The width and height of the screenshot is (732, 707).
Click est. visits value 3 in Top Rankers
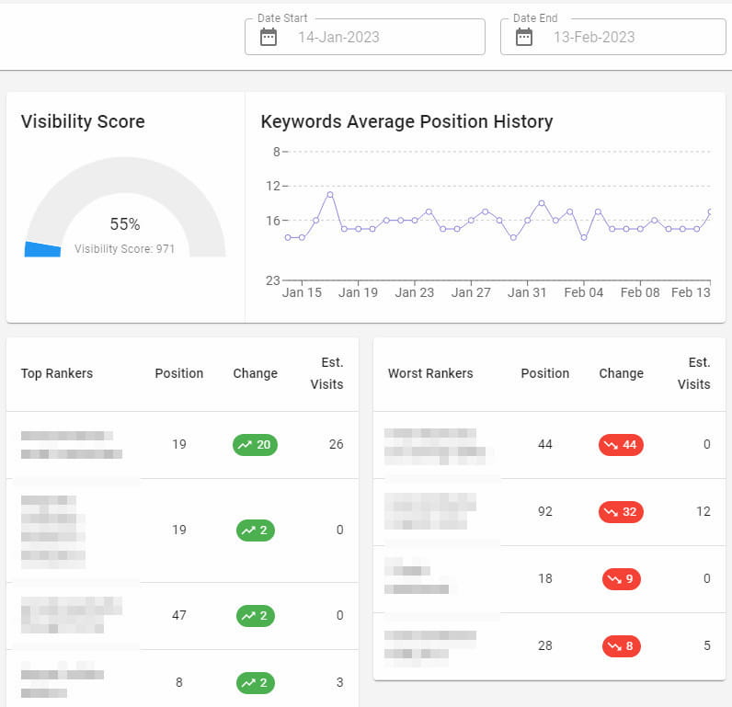pyautogui.click(x=340, y=683)
